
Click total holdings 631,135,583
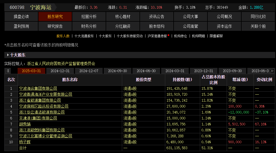[x=177, y=148]
